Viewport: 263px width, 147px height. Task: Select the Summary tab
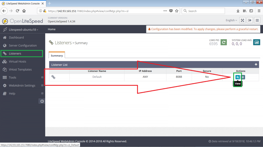[x=57, y=55]
